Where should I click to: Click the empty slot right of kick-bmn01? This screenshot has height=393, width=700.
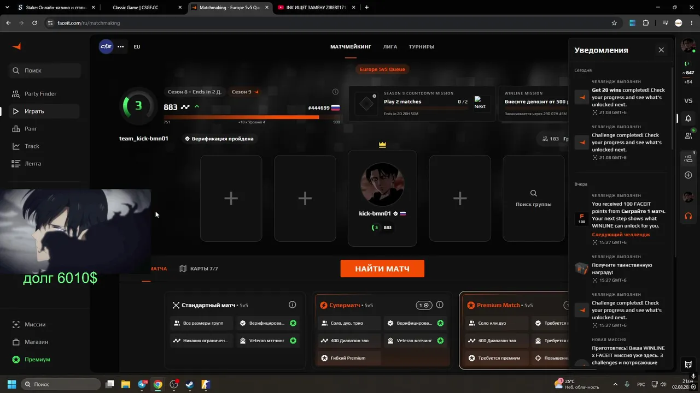pyautogui.click(x=460, y=198)
